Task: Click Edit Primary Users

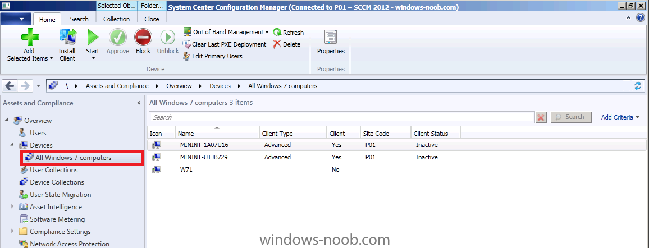Action: [213, 56]
